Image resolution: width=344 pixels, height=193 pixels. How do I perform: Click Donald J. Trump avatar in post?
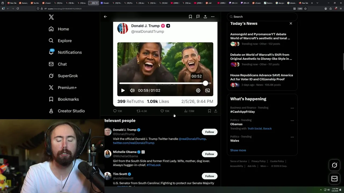click(x=123, y=28)
